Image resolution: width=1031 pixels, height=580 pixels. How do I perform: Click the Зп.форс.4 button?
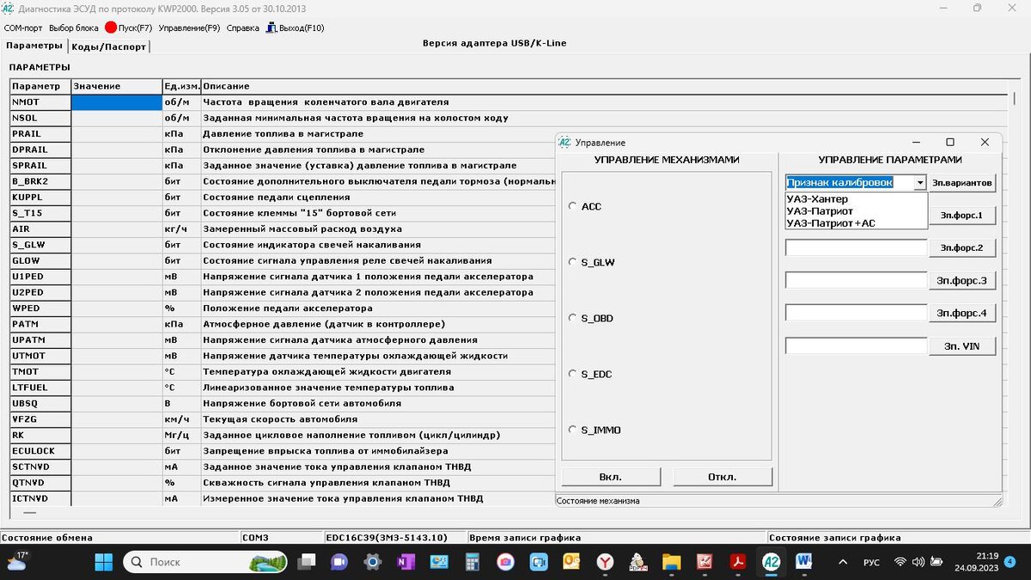[x=962, y=313]
